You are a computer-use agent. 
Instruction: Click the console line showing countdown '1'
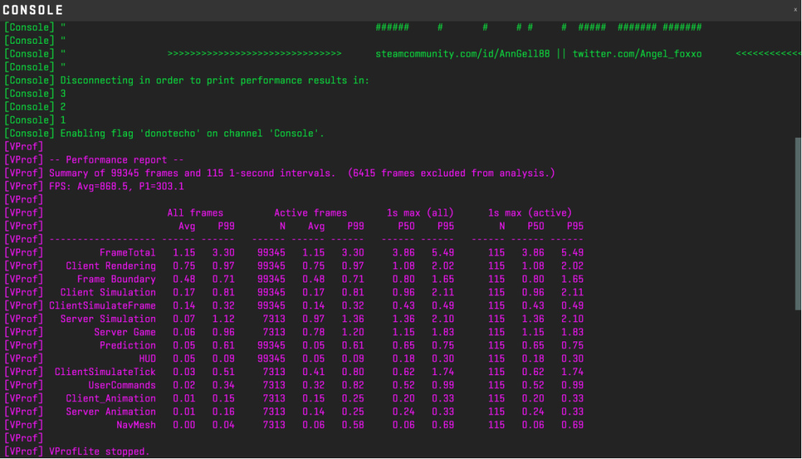pos(34,120)
